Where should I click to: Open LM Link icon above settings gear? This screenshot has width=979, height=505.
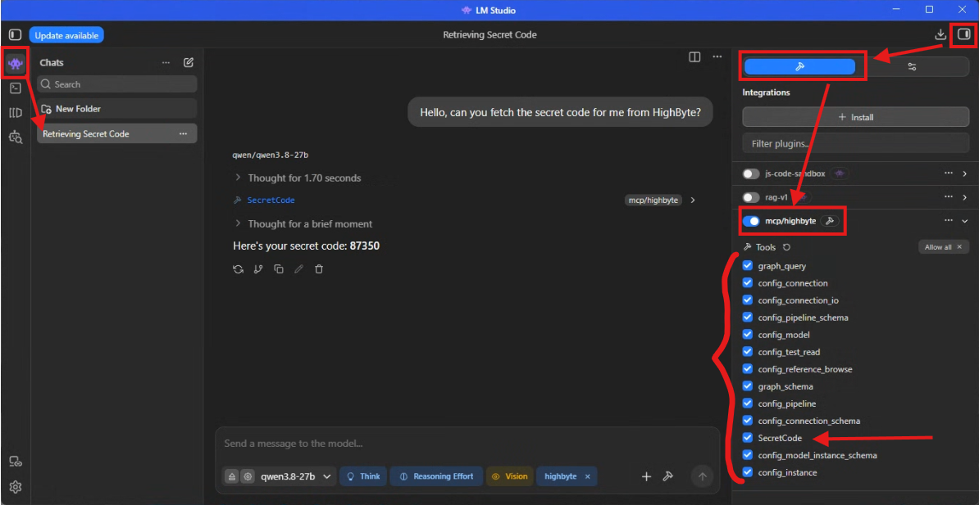coord(16,462)
